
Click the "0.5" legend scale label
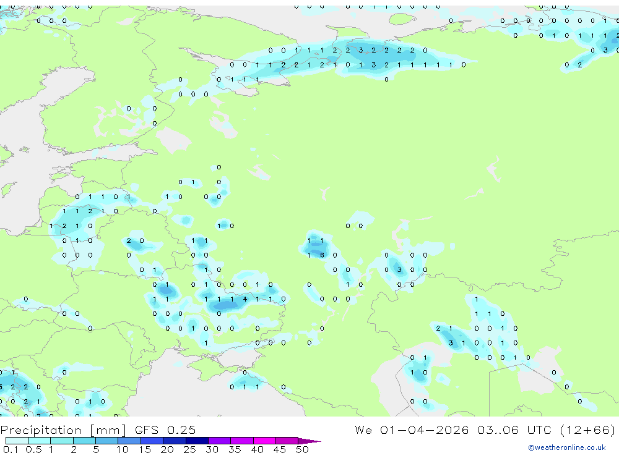click(x=33, y=449)
